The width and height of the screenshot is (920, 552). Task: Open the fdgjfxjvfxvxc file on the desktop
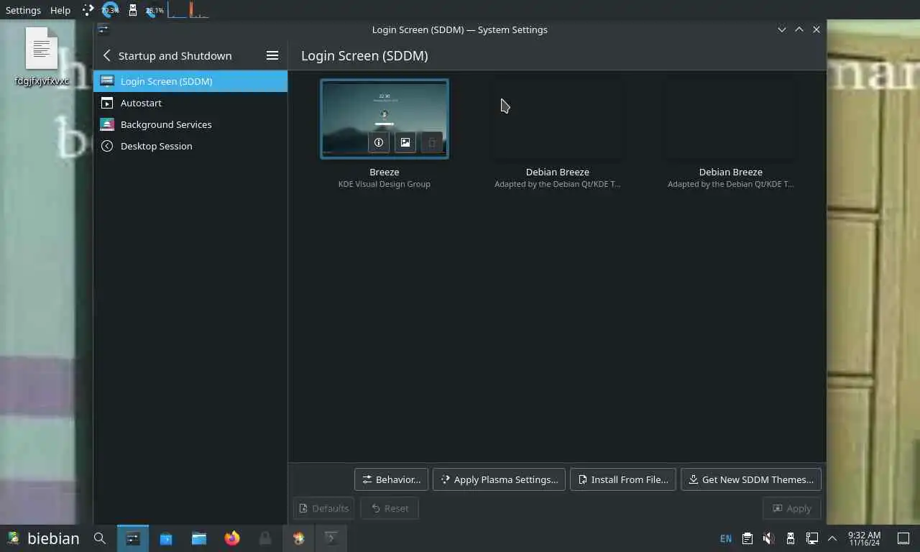pyautogui.click(x=42, y=57)
